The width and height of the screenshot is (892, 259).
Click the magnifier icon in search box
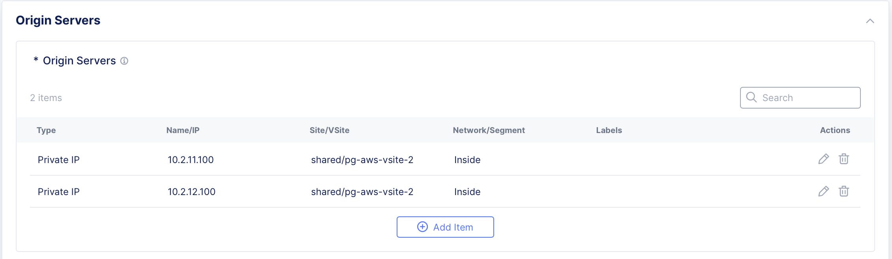[x=751, y=98]
